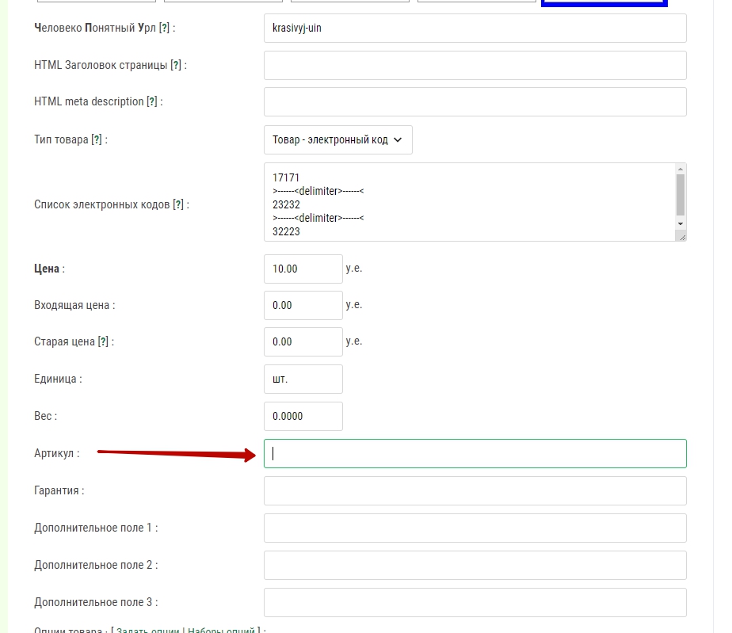
Task: Select the Гарантия text field
Action: pyautogui.click(x=475, y=490)
